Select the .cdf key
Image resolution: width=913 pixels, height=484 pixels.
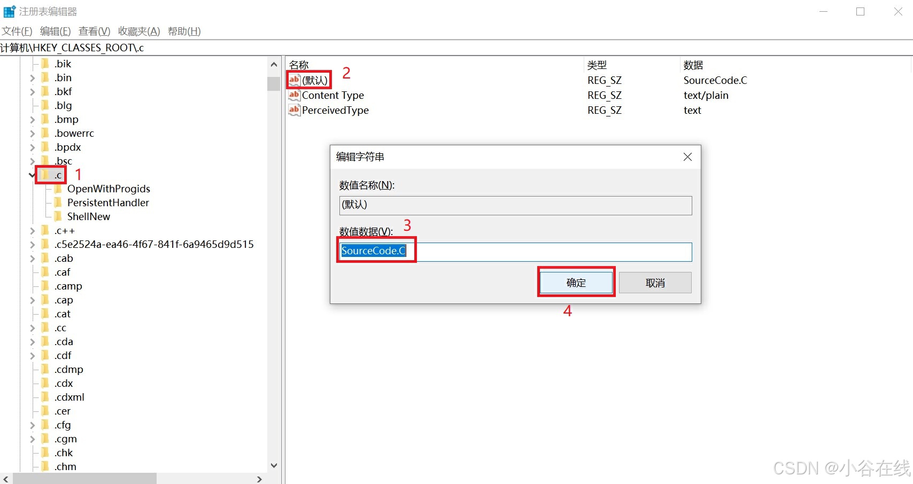(63, 355)
